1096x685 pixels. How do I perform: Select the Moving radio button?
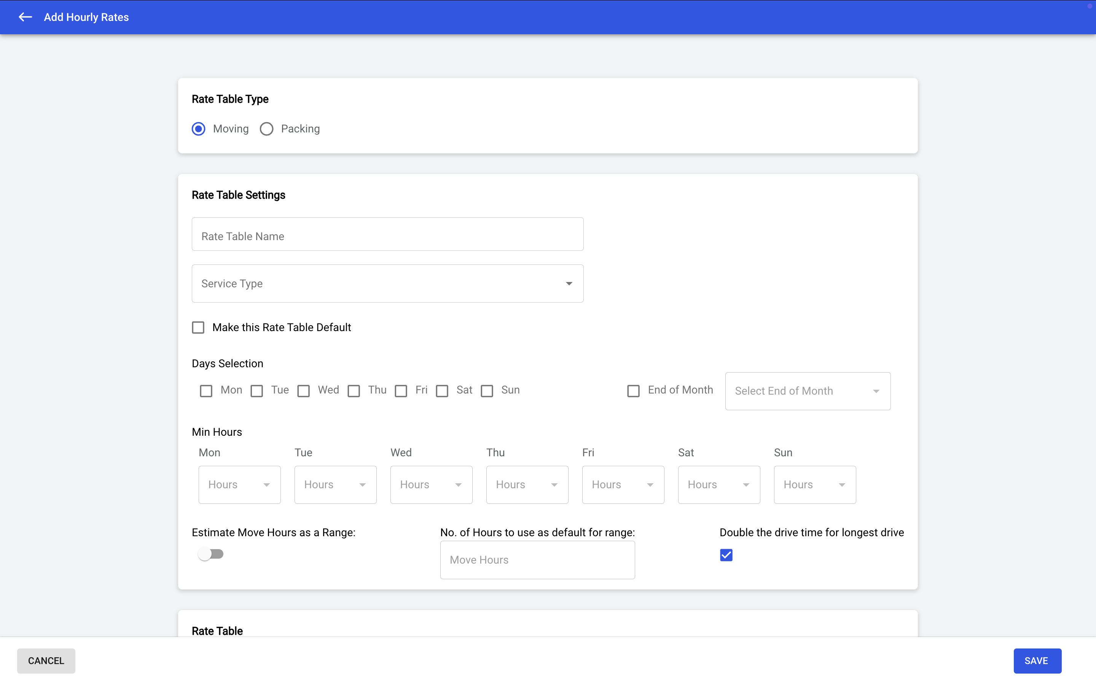(x=198, y=129)
